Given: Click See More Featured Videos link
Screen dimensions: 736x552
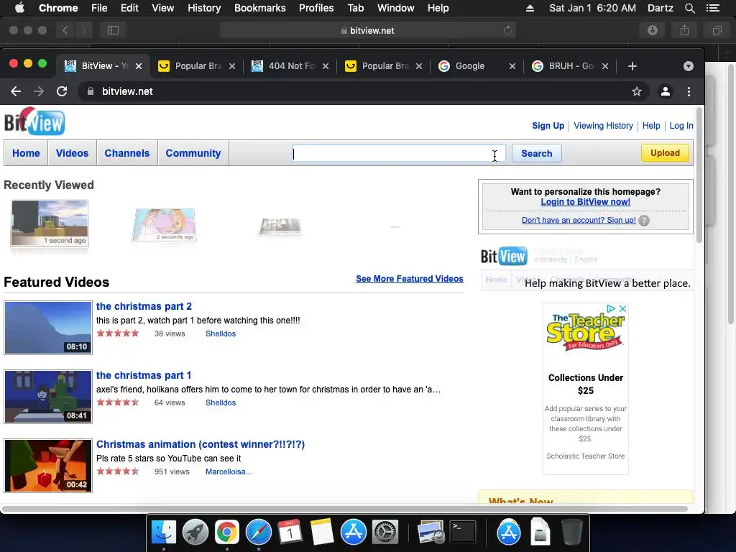Looking at the screenshot, I should click(x=409, y=279).
